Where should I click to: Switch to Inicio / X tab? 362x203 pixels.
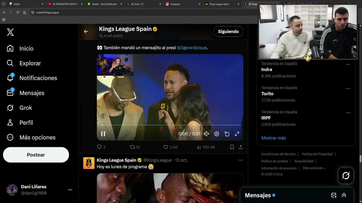[143, 4]
